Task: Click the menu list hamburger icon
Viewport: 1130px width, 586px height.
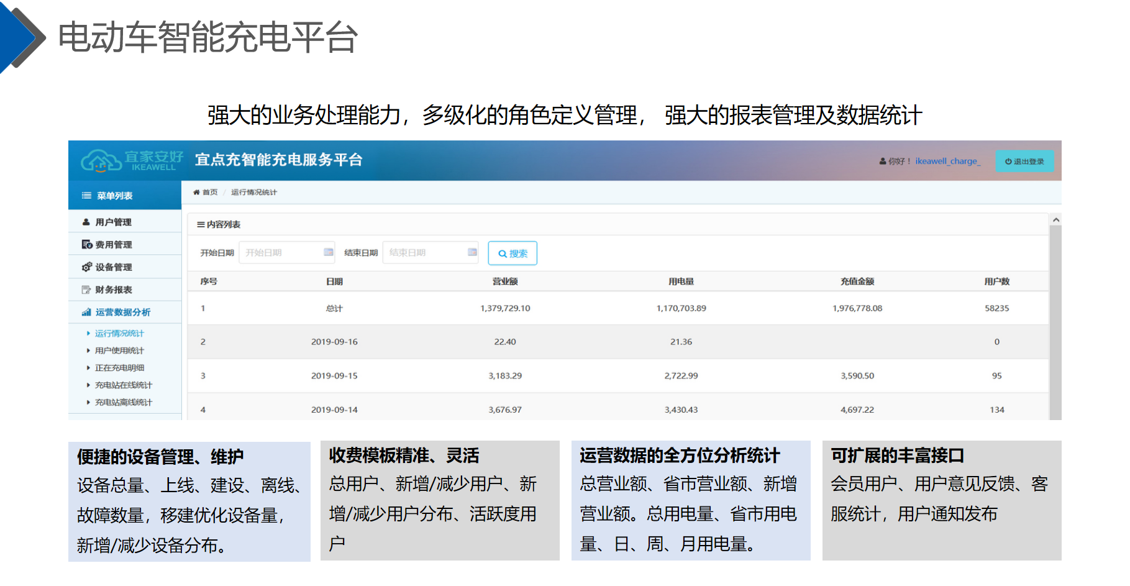Action: click(x=86, y=196)
